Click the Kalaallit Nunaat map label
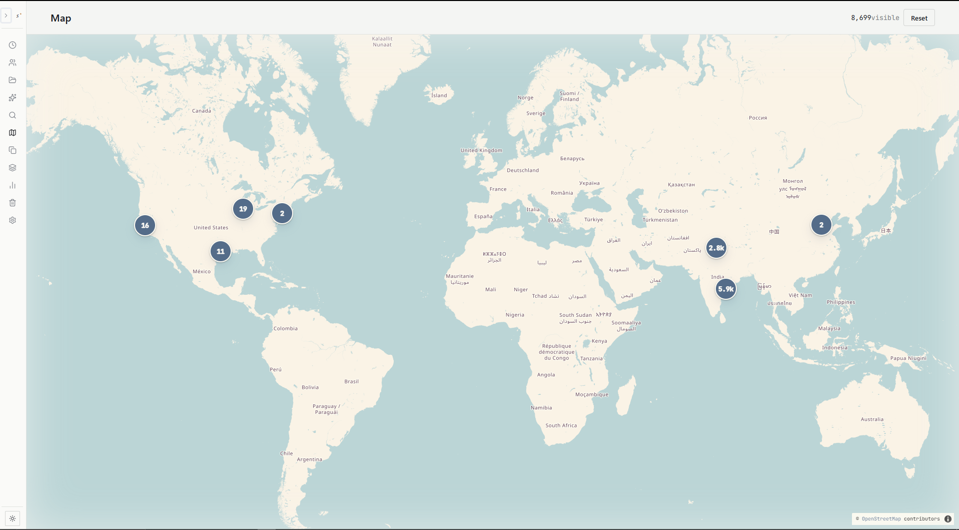The height and width of the screenshot is (530, 959). pyautogui.click(x=382, y=42)
